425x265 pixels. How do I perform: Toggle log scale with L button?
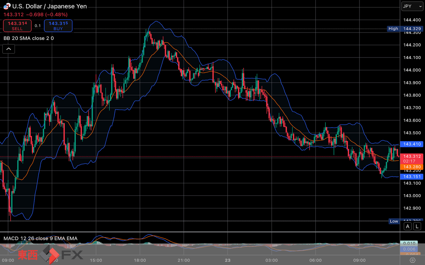pos(417,226)
